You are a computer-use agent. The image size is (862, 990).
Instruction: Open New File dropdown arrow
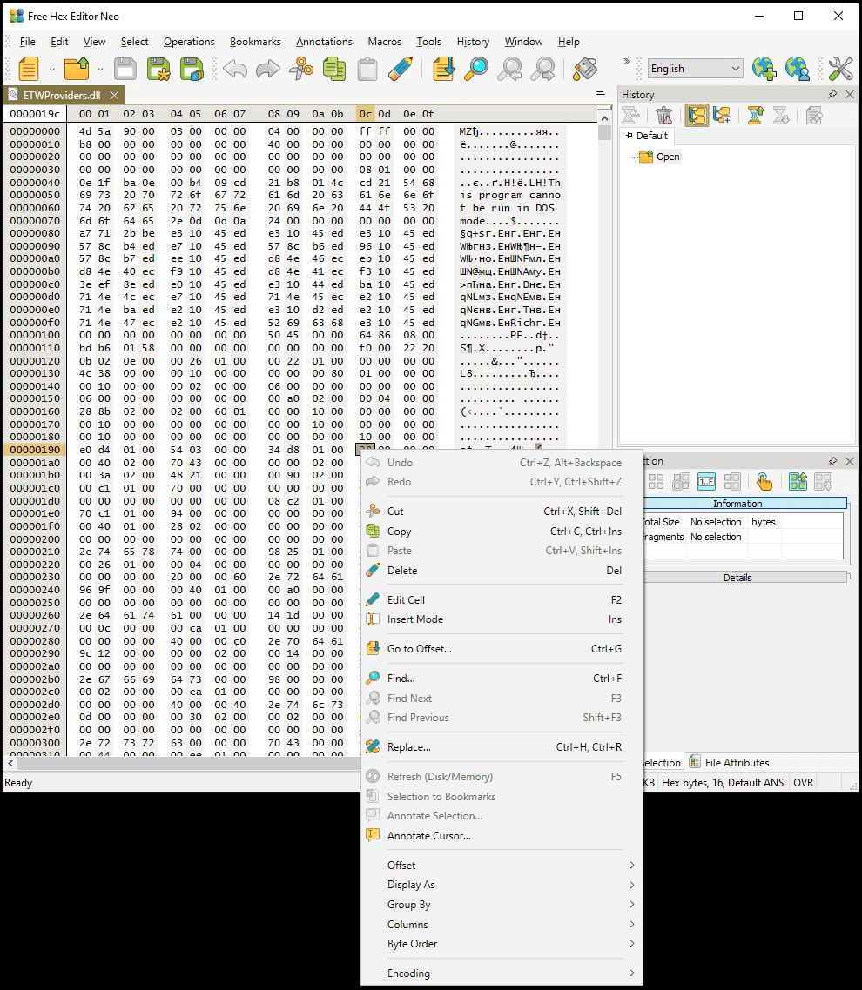pyautogui.click(x=52, y=69)
